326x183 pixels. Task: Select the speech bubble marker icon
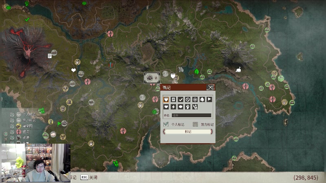pos(181,107)
